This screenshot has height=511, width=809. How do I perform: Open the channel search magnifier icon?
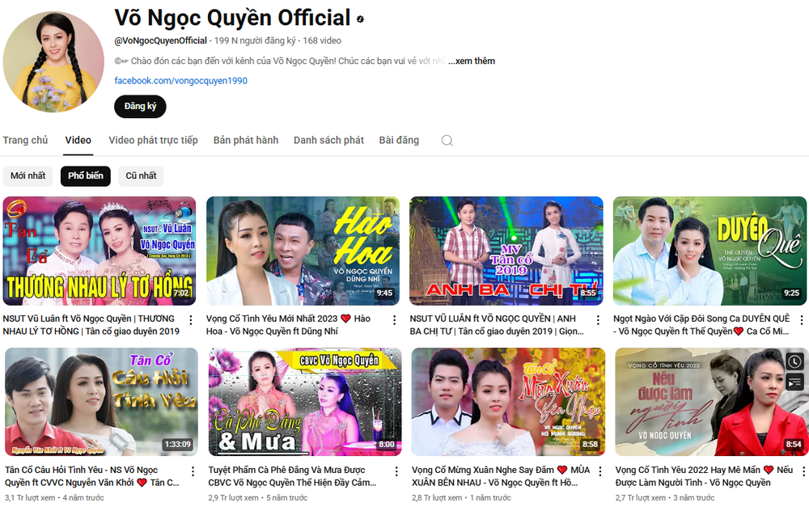pyautogui.click(x=447, y=140)
